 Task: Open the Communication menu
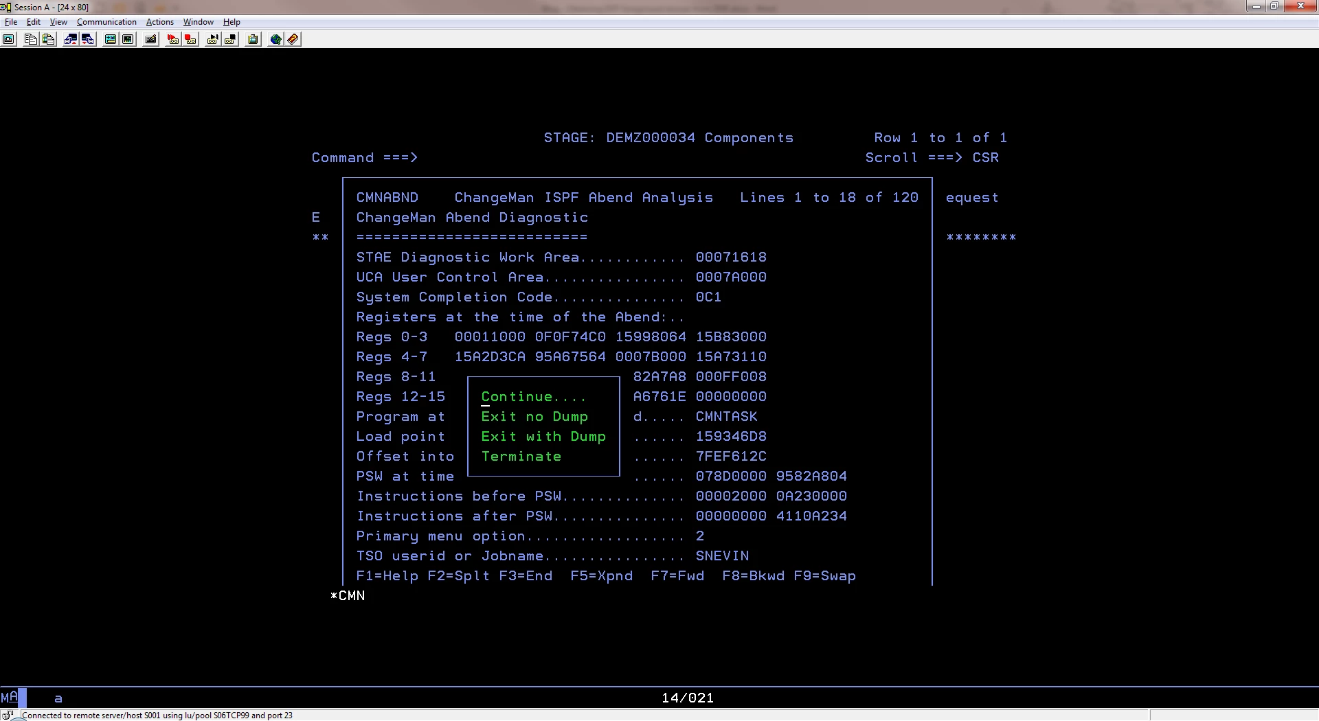tap(106, 22)
